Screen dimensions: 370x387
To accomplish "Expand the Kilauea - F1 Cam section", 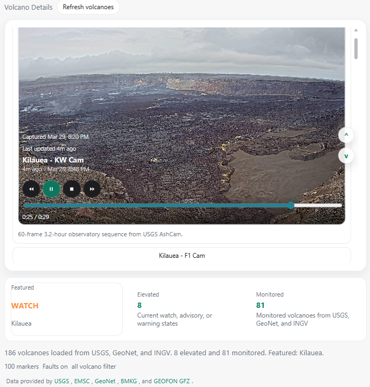I will [182, 256].
